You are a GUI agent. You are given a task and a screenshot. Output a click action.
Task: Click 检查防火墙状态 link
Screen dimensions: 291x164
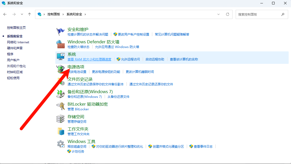pyautogui.click(x=78, y=47)
